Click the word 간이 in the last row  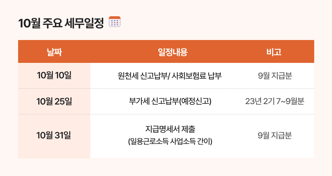(204, 141)
